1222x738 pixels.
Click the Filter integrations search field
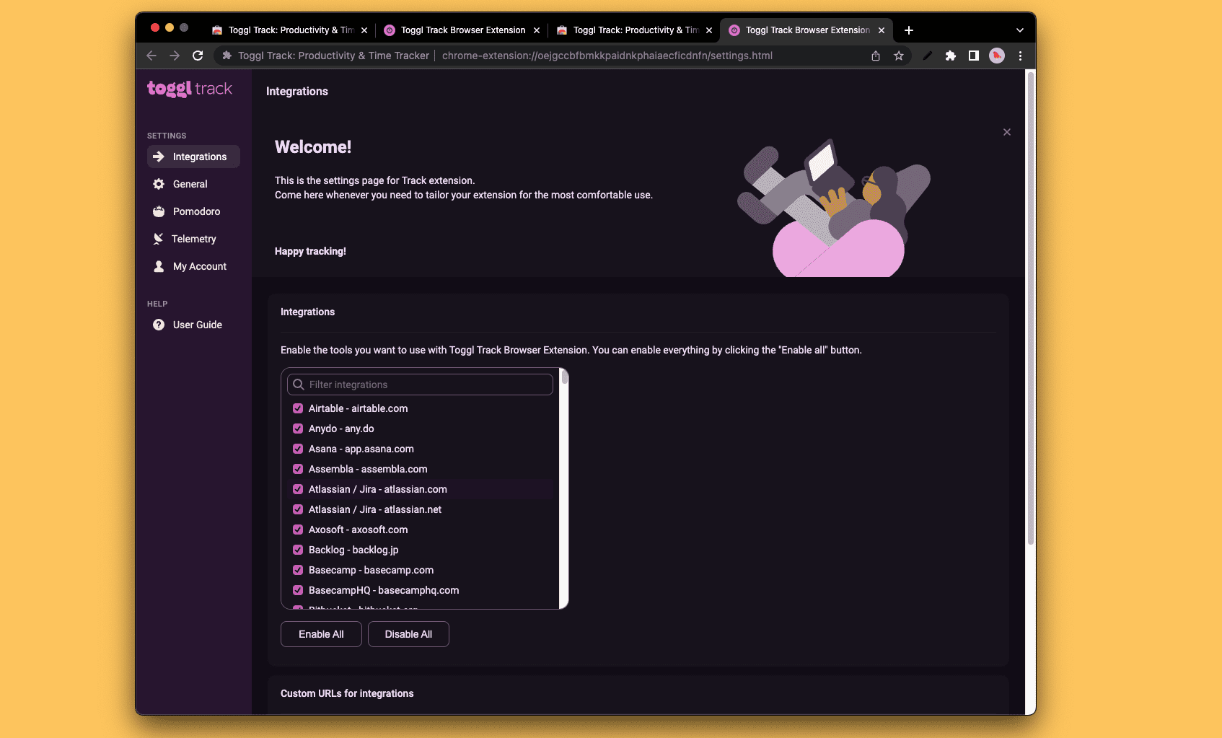pos(420,385)
